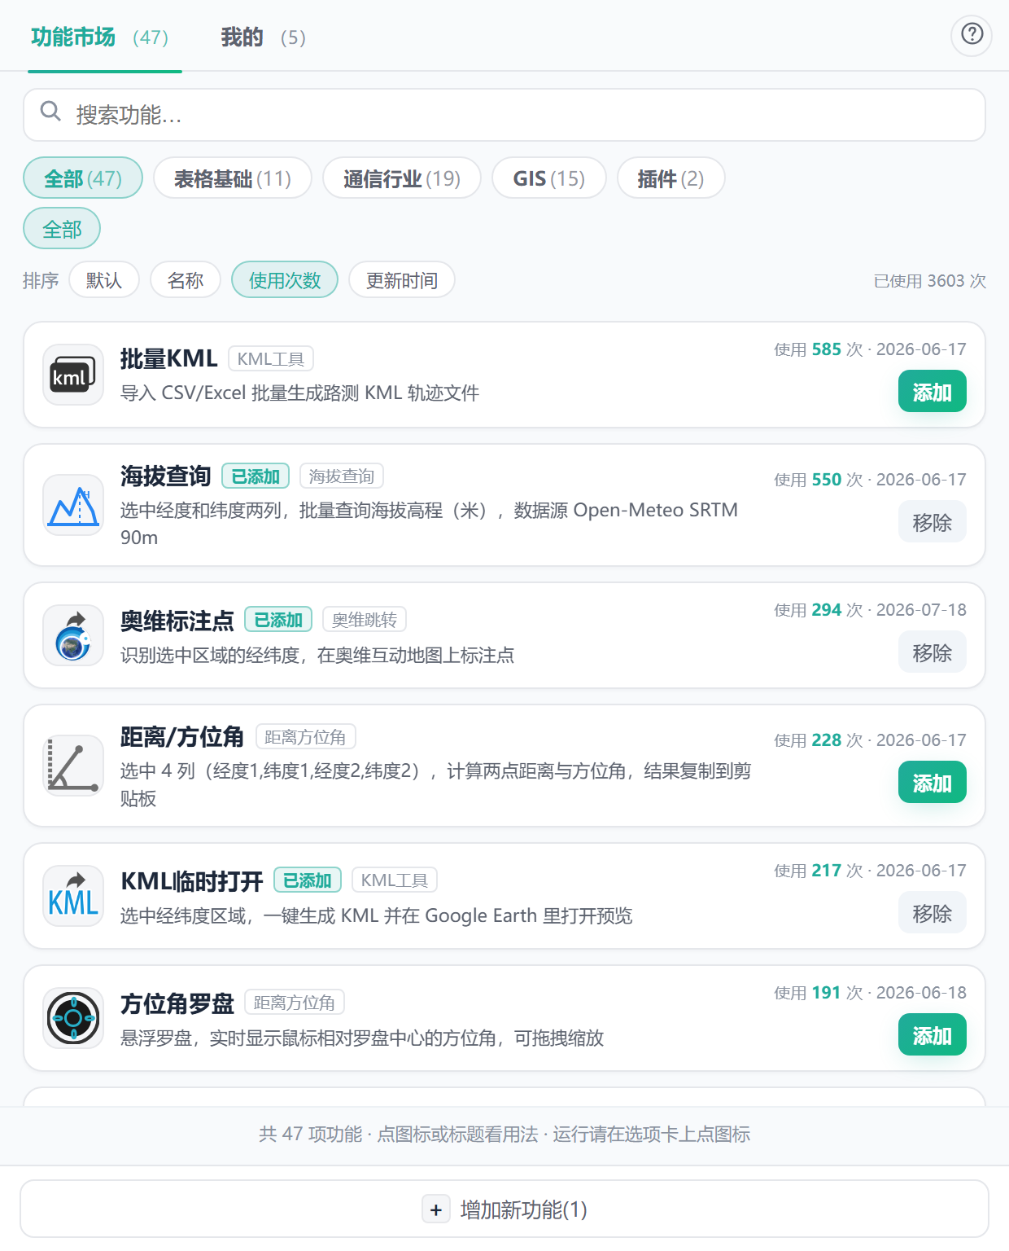This screenshot has width=1009, height=1251.
Task: Sort features by 使用次数
Action: 285,280
